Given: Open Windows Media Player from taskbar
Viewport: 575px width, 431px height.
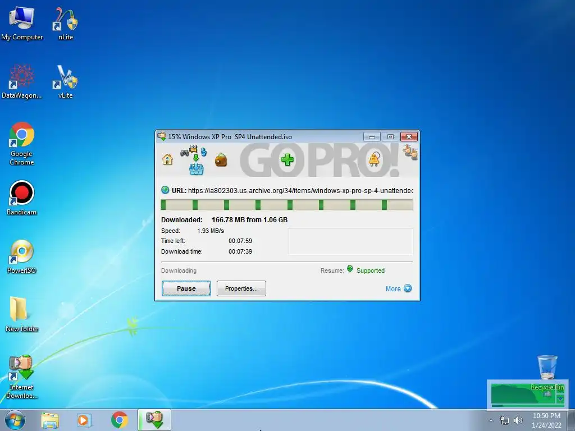Looking at the screenshot, I should [x=84, y=420].
